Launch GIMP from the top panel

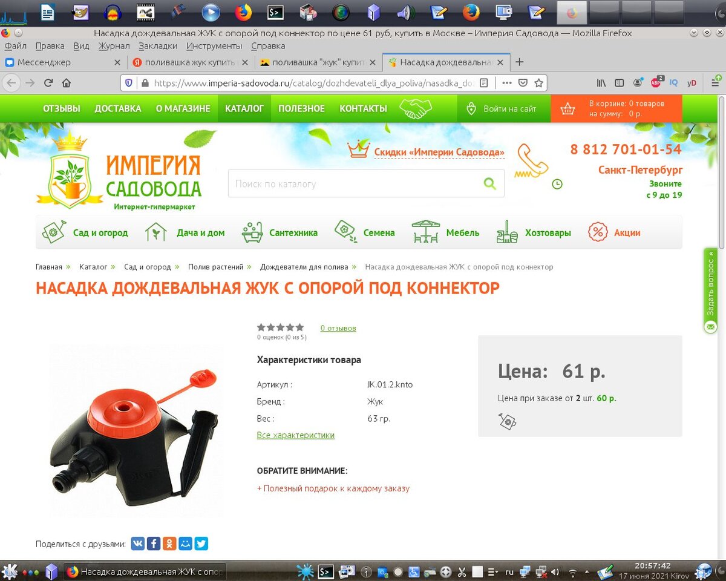coord(80,11)
